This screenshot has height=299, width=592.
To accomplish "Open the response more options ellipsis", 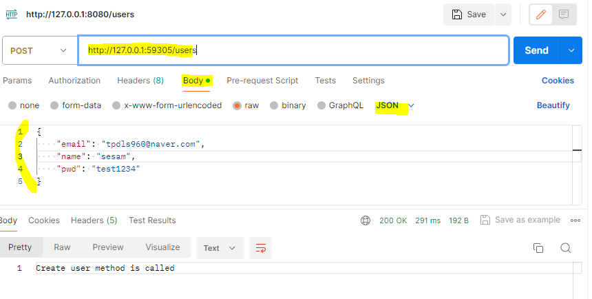I will coord(575,220).
